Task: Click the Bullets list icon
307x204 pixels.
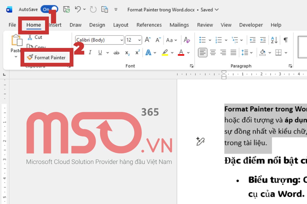Action: point(203,40)
